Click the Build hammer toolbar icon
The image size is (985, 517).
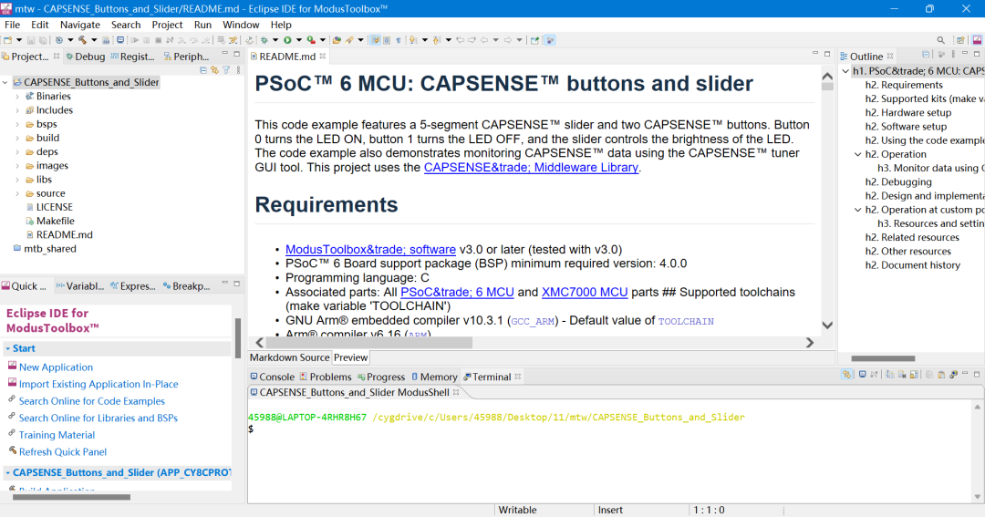pyautogui.click(x=82, y=40)
